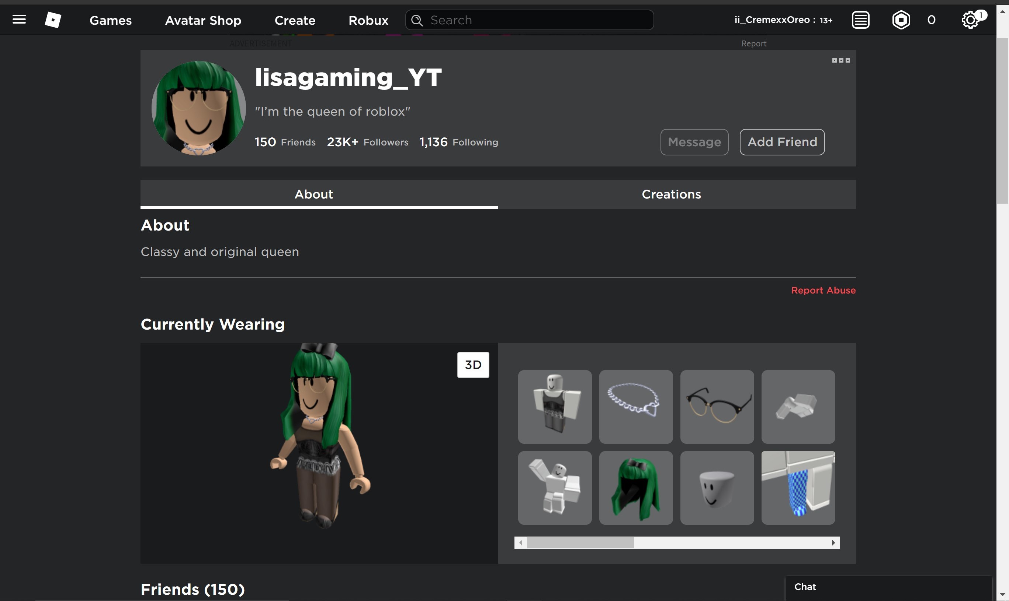Viewport: 1009px width, 601px height.
Task: Select the green hair with bow item
Action: coord(635,488)
